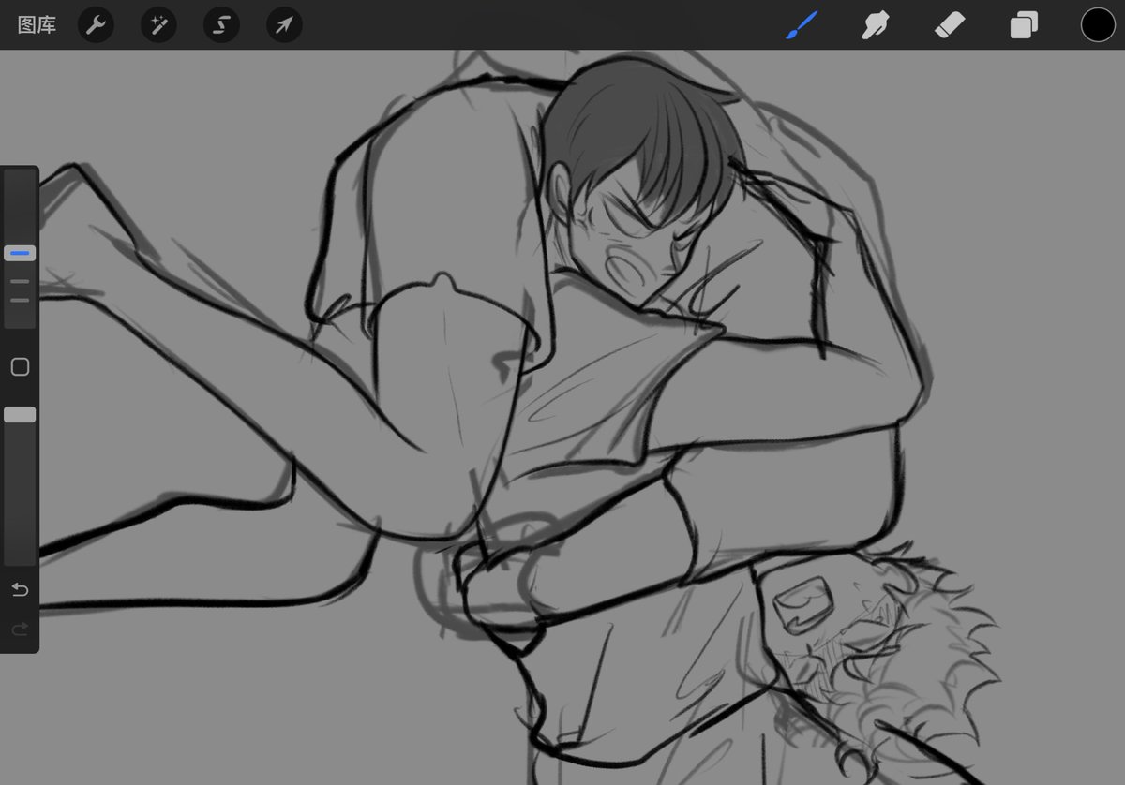Click the brush size slider handle

[x=20, y=253]
